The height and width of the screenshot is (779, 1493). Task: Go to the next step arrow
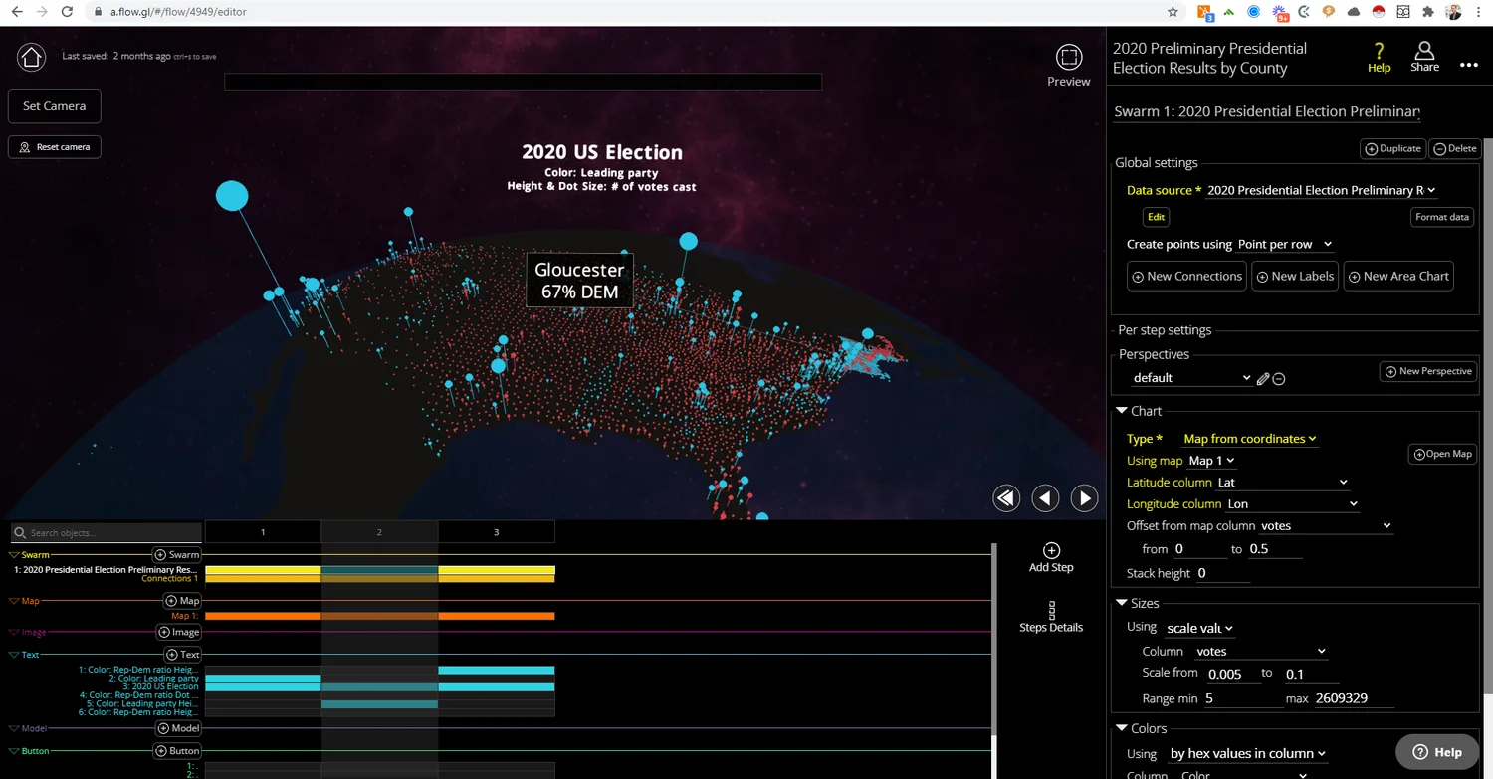(x=1084, y=497)
